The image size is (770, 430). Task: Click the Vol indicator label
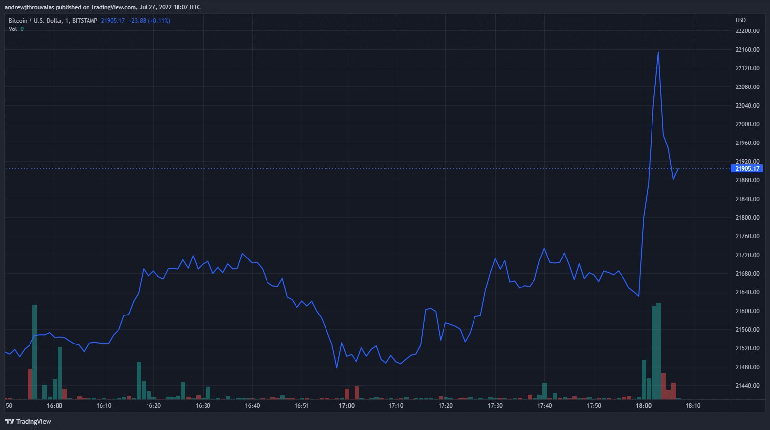click(x=13, y=29)
